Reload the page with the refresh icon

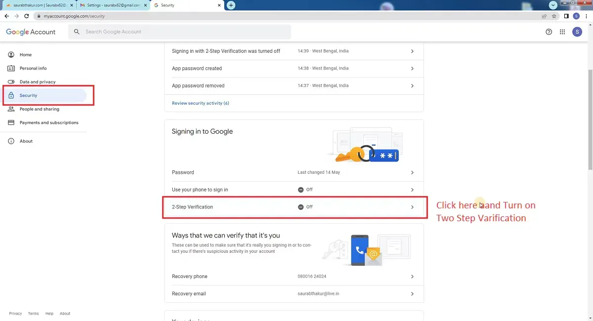pos(27,16)
